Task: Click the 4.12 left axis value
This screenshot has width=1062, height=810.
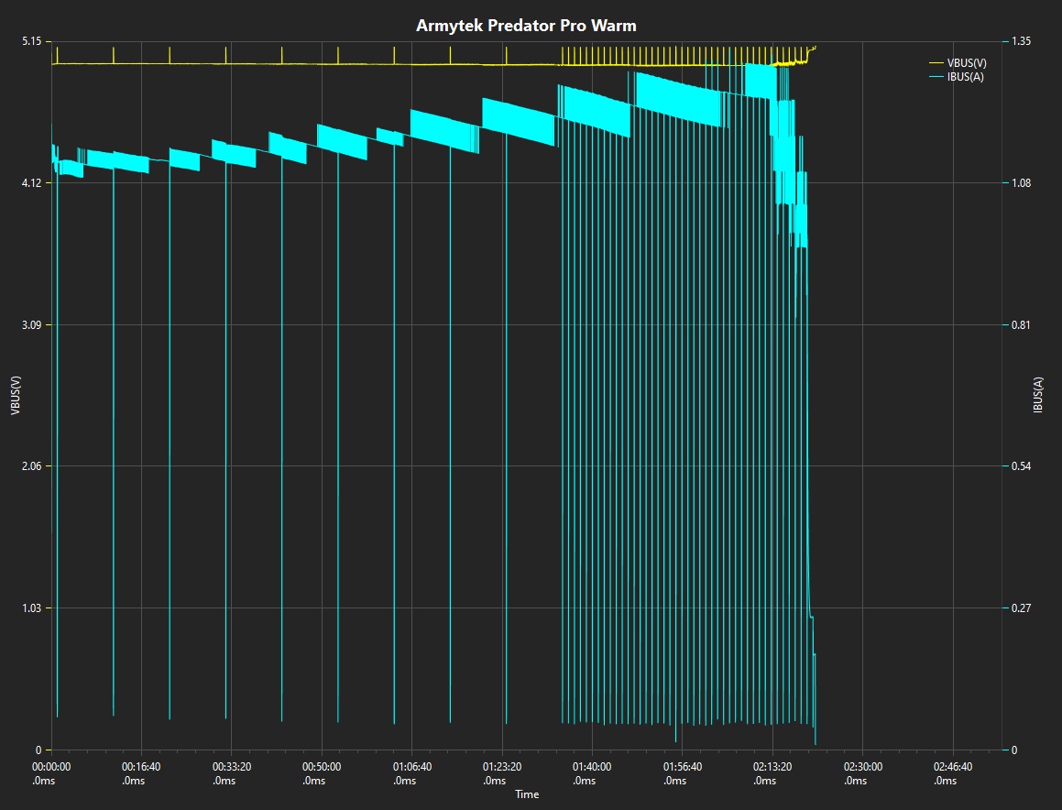Action: point(31,183)
